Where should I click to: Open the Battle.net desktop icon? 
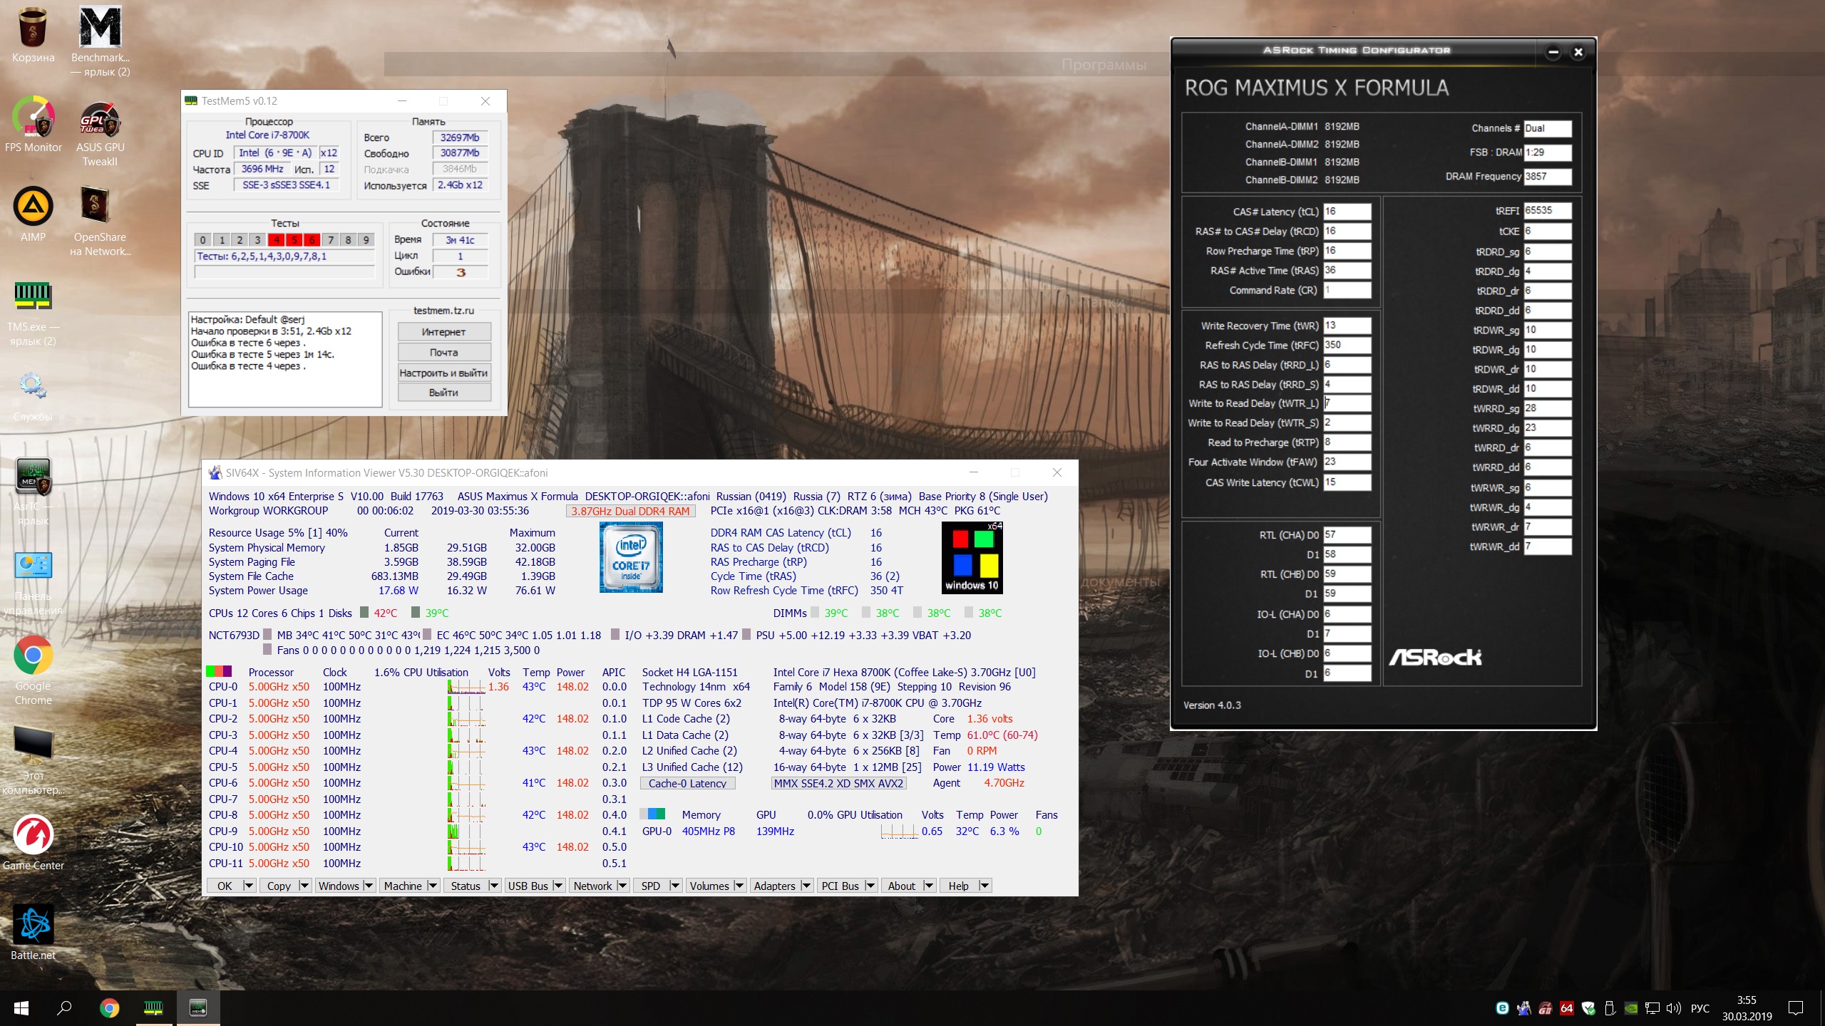click(x=33, y=926)
